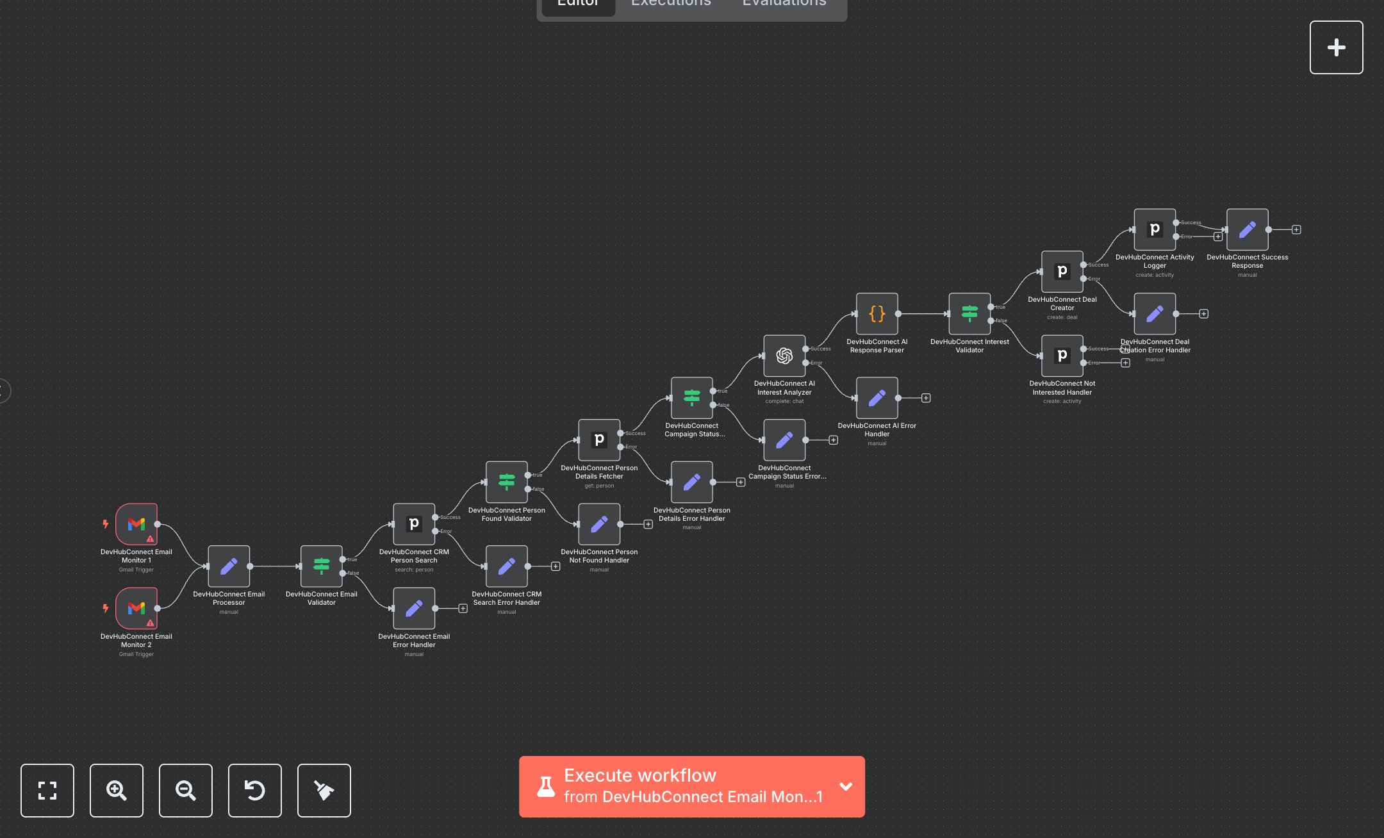Select the Pipedrive CRM Person Search node
This screenshot has height=838, width=1384.
414,524
